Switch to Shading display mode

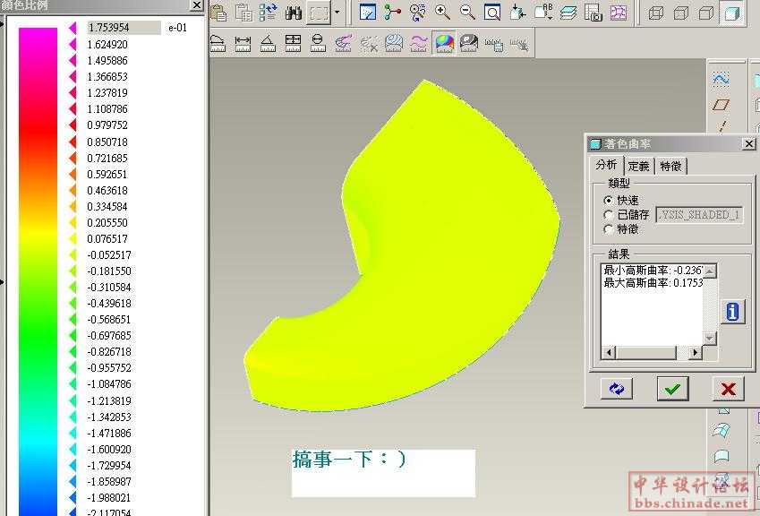click(731, 13)
